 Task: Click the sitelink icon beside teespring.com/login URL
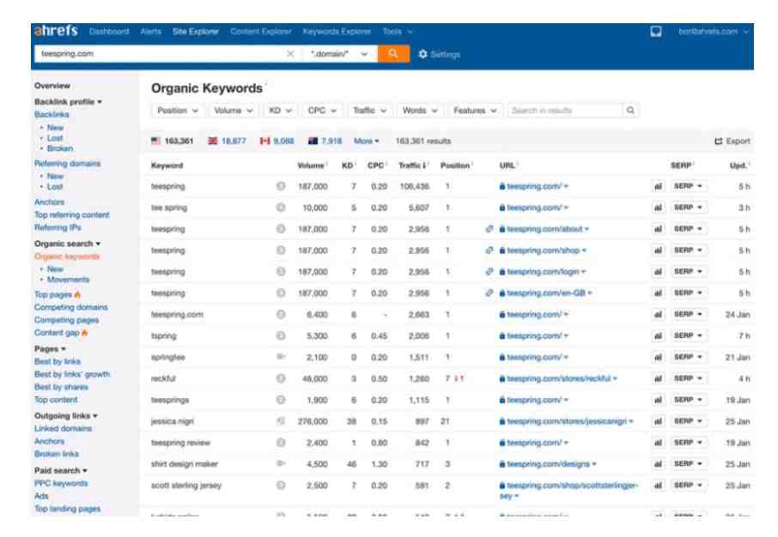(x=489, y=271)
